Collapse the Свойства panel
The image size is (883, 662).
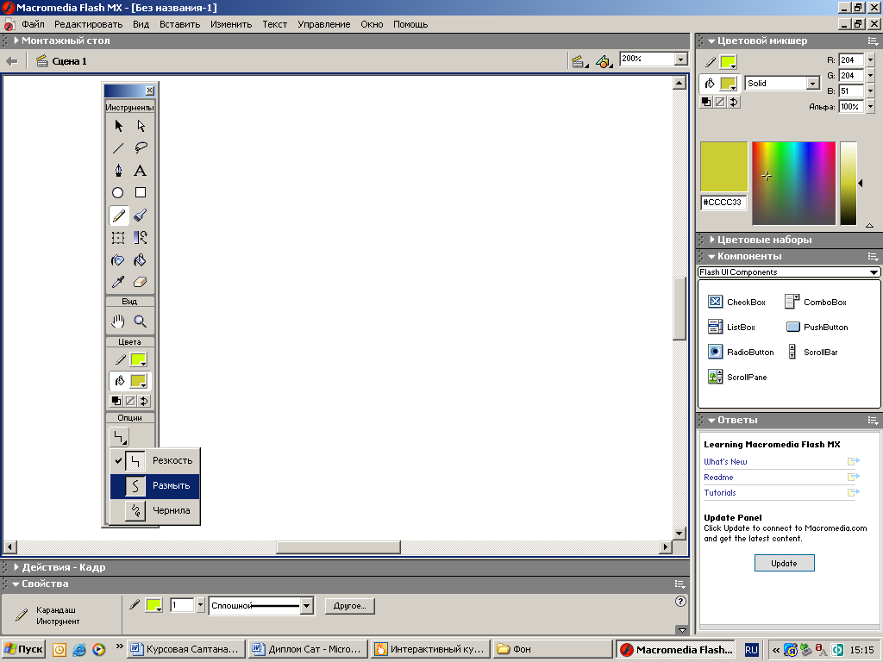[x=16, y=584]
